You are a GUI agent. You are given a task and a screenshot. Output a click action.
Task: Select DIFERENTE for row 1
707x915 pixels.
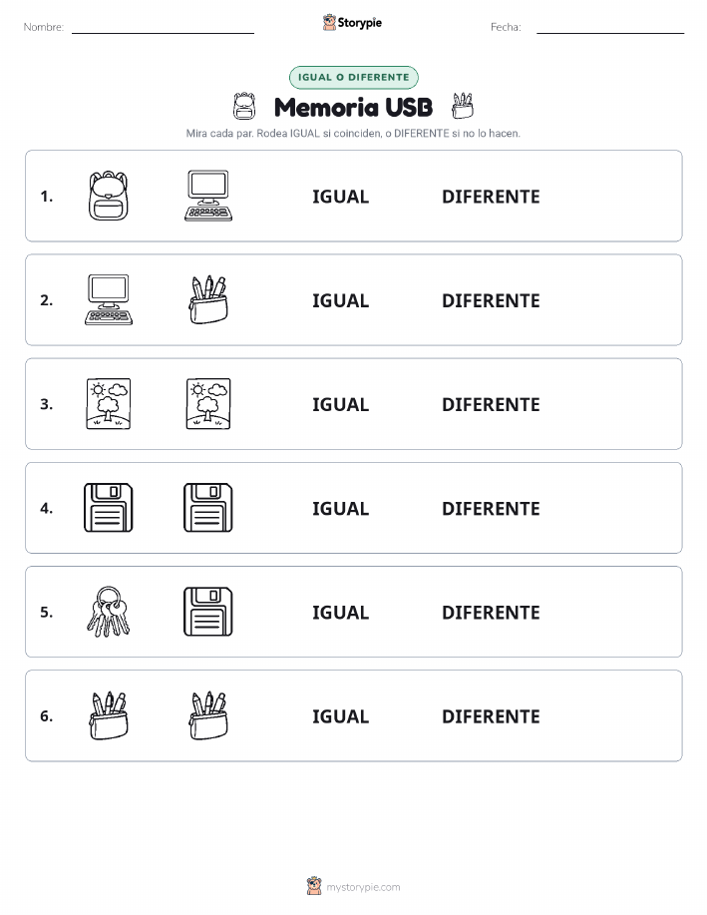click(x=491, y=197)
